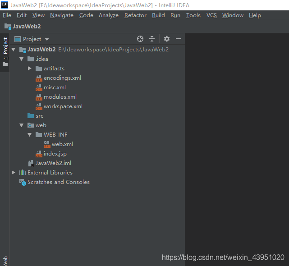The image size is (289, 266).
Task: Collapse the JavaWeb2 root node arrow
Action: point(13,50)
